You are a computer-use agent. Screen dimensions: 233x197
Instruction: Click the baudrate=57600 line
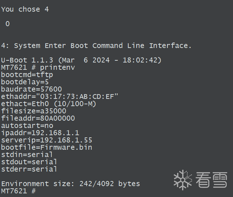pos(32,89)
